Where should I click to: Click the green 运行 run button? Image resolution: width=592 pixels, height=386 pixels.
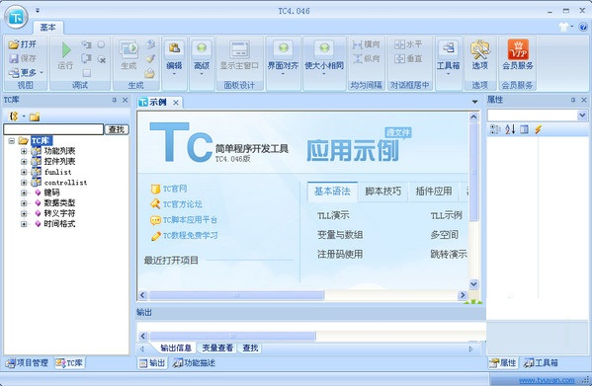pos(65,50)
